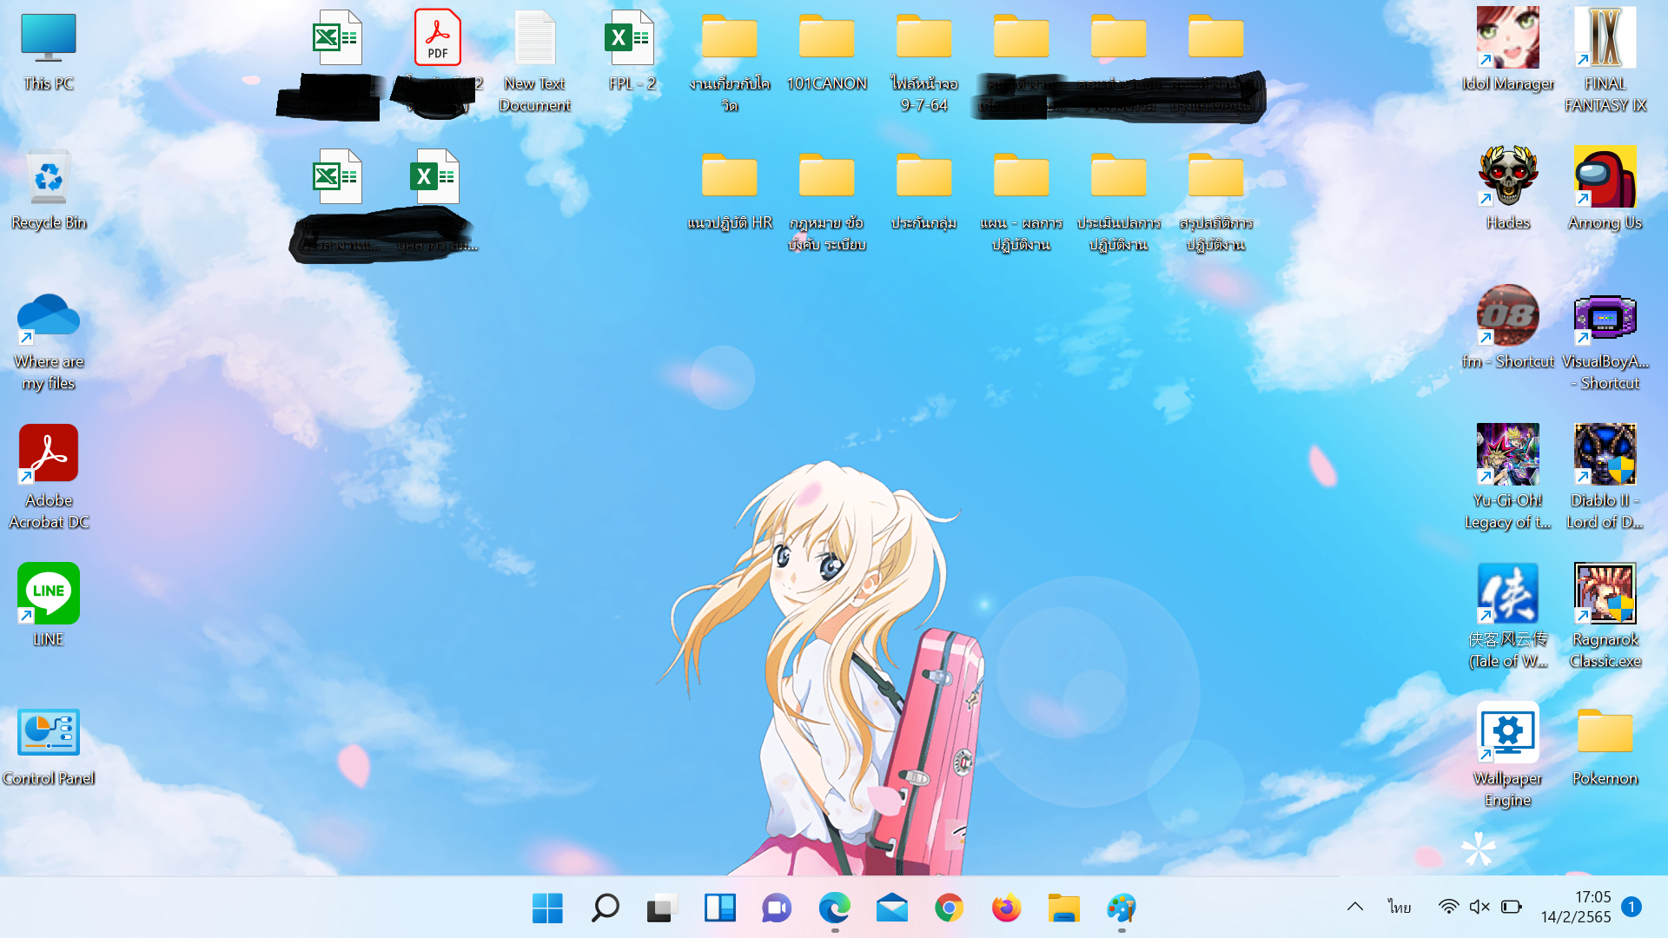Launch FINAL FANTASY IX shortcut

[1605, 61]
